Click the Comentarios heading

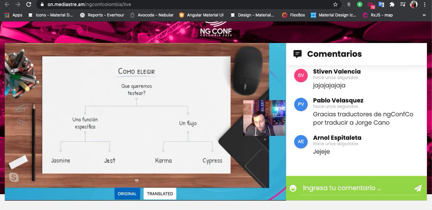pyautogui.click(x=334, y=54)
